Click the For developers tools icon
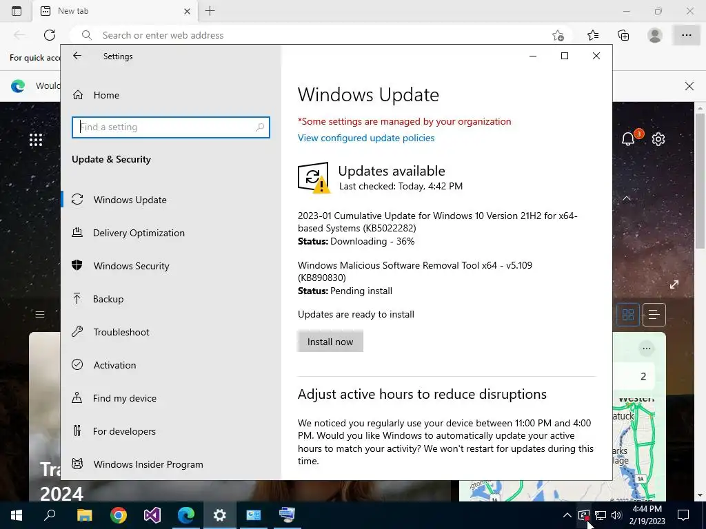This screenshot has height=529, width=706. point(77,431)
